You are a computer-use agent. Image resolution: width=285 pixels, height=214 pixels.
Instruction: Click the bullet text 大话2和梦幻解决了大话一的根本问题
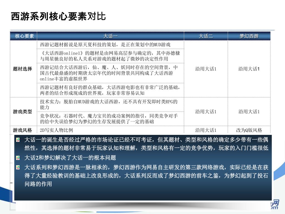pyautogui.click(x=70, y=158)
